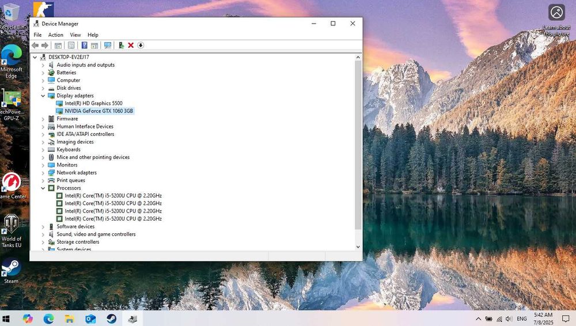Click Learn about this picture icon

556,20
